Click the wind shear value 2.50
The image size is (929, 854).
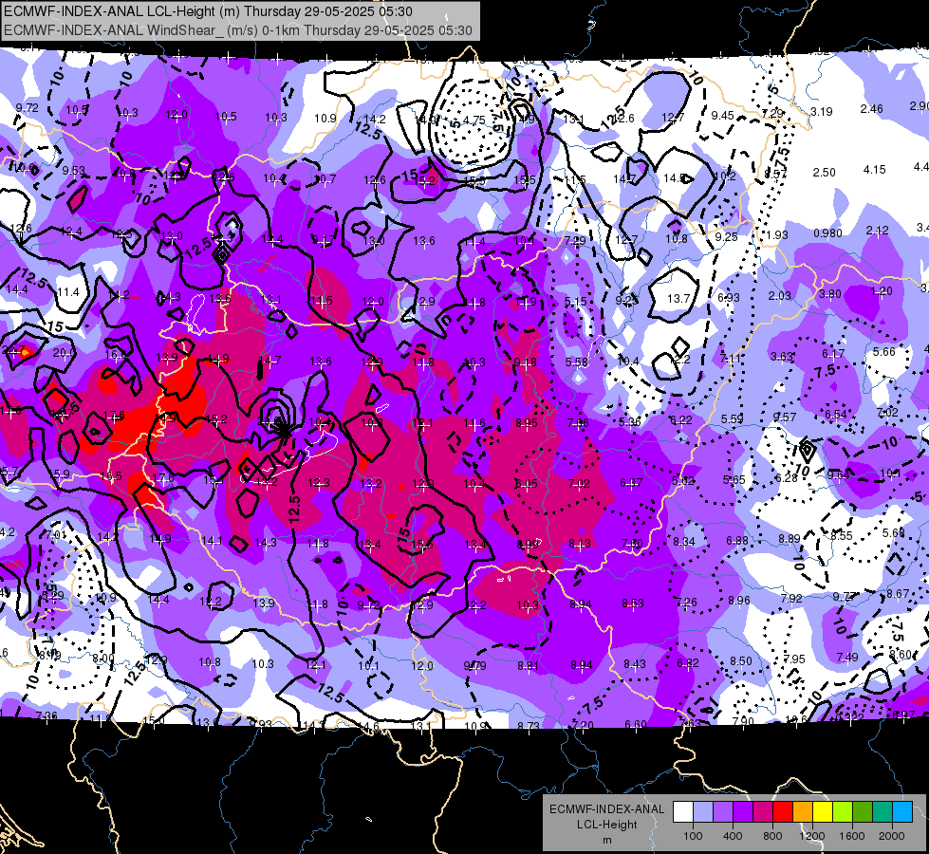click(824, 172)
